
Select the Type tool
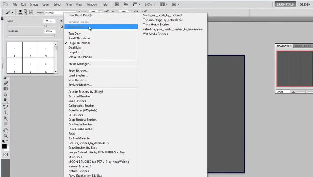pyautogui.click(x=6, y=112)
